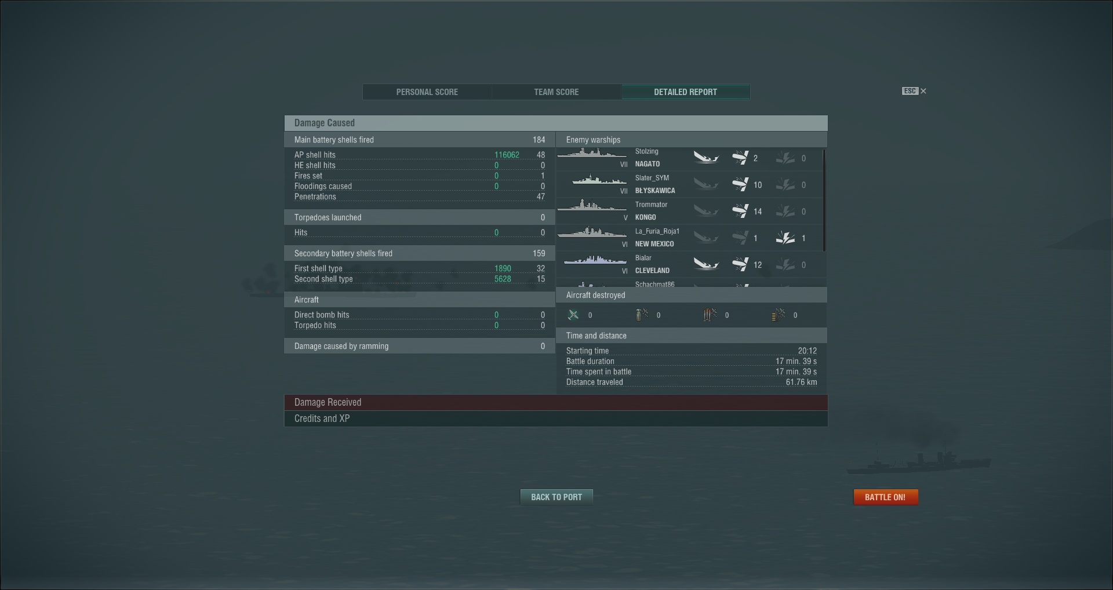Screen dimensions: 1113x590
Task: Click the AP shell hits damage 116062
Action: [x=507, y=155]
